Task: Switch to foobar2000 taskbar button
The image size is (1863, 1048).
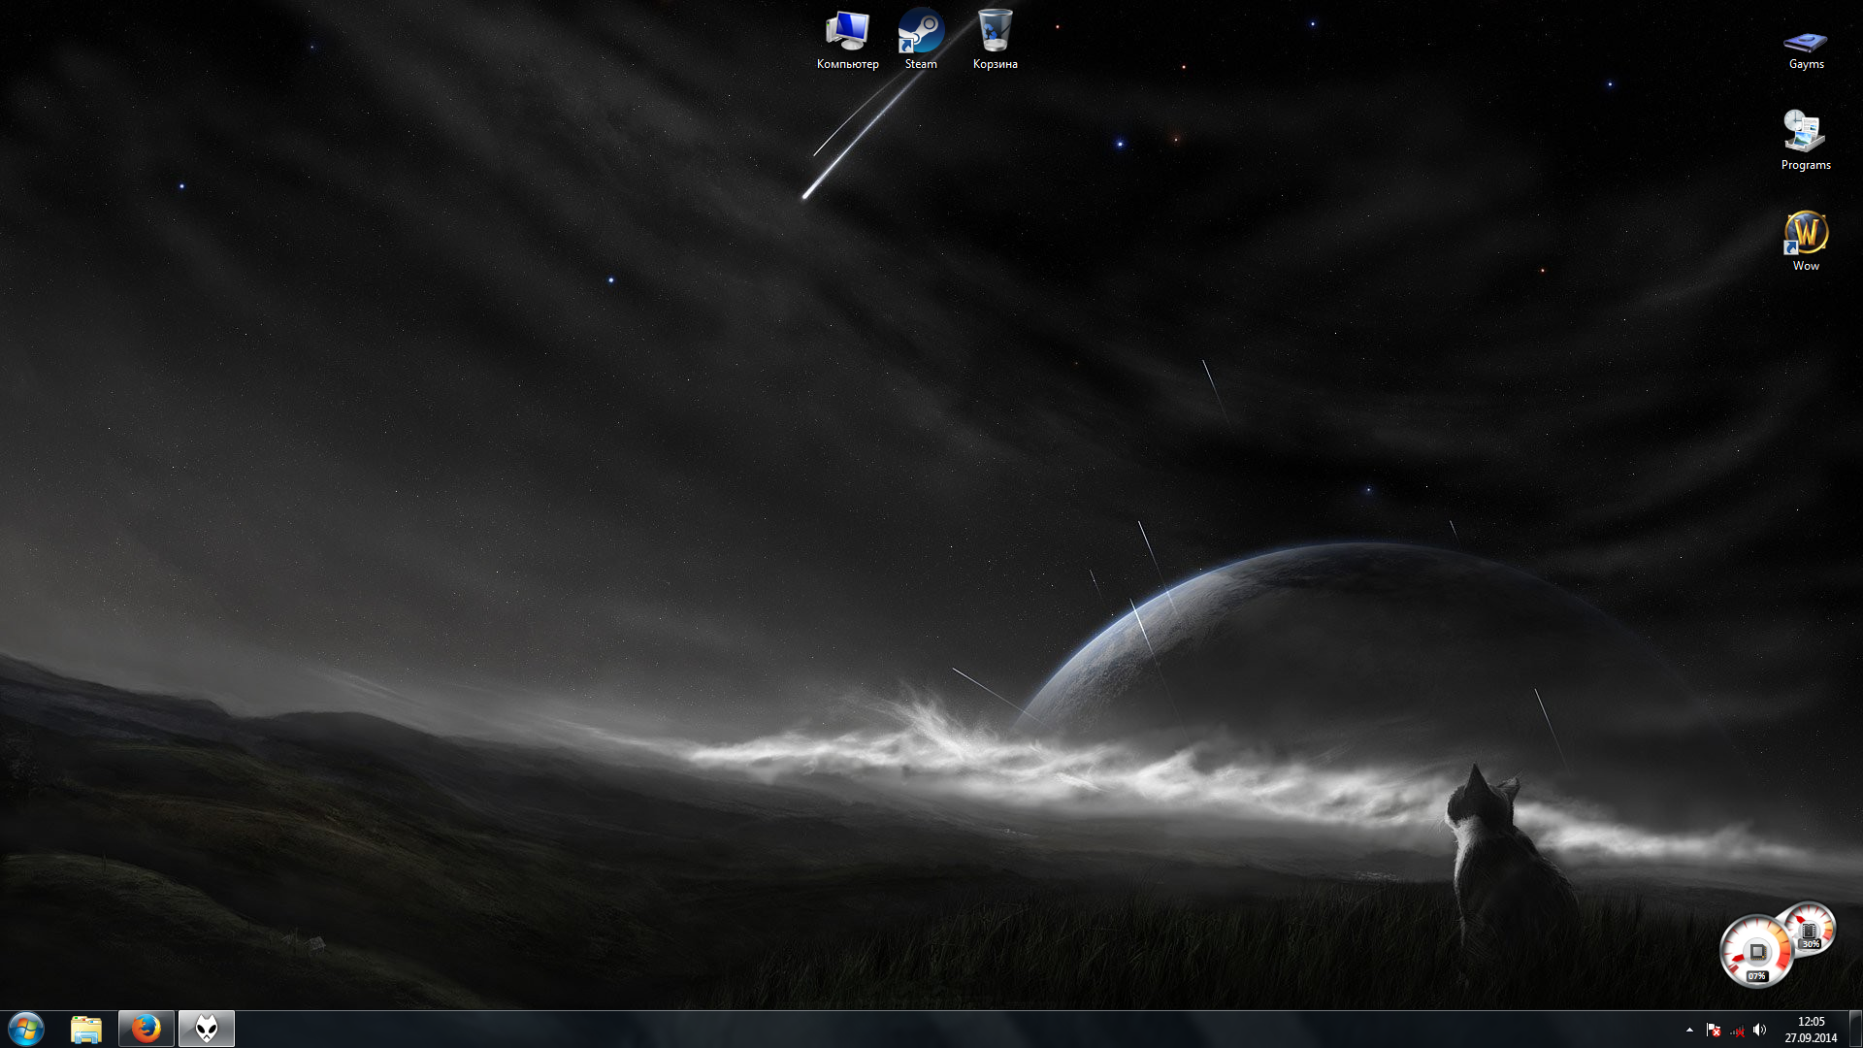Action: [207, 1029]
